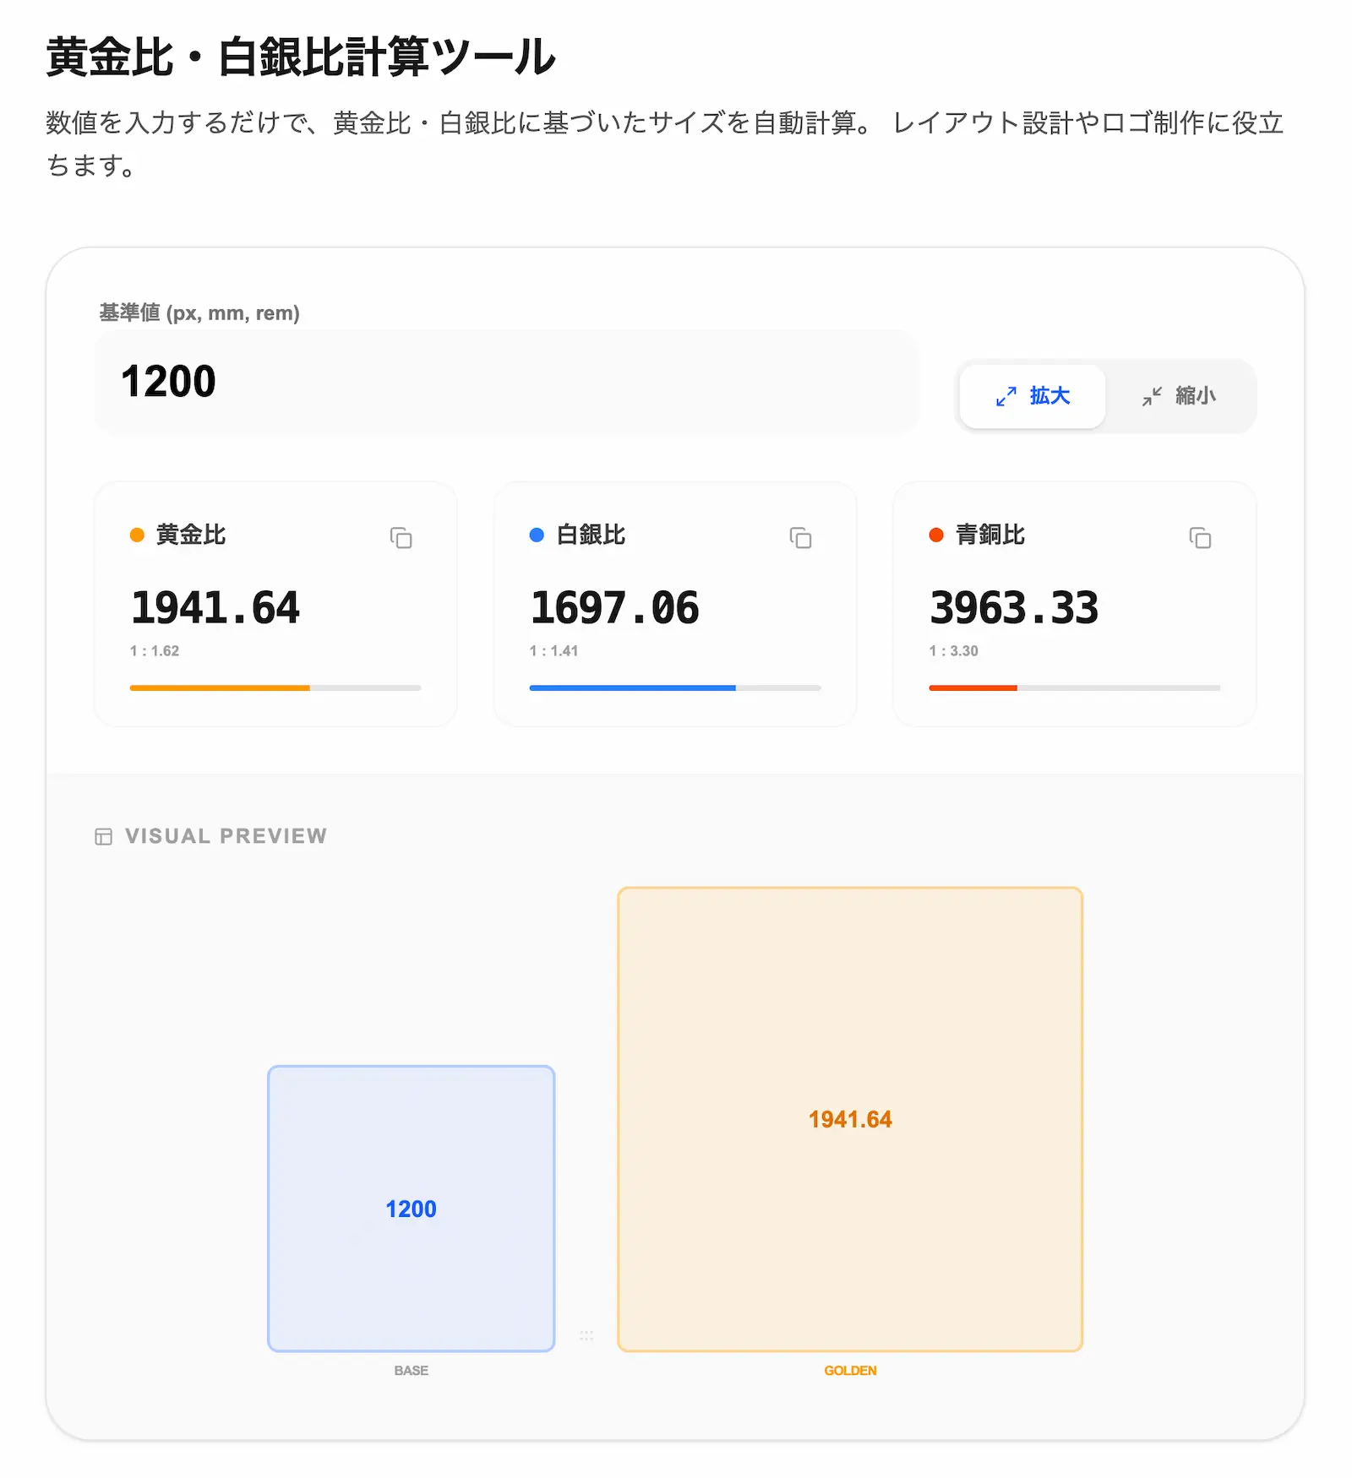
Task: Click the BASE label under preview
Action: pos(412,1371)
